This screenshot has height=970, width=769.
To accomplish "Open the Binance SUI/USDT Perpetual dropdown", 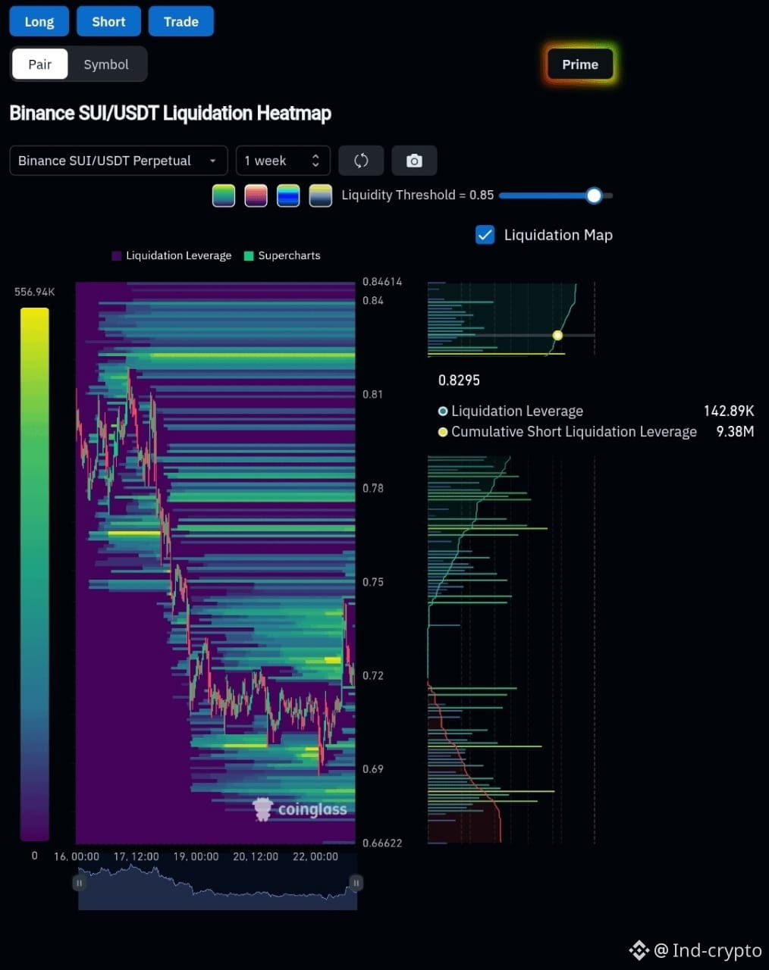I will [x=118, y=161].
